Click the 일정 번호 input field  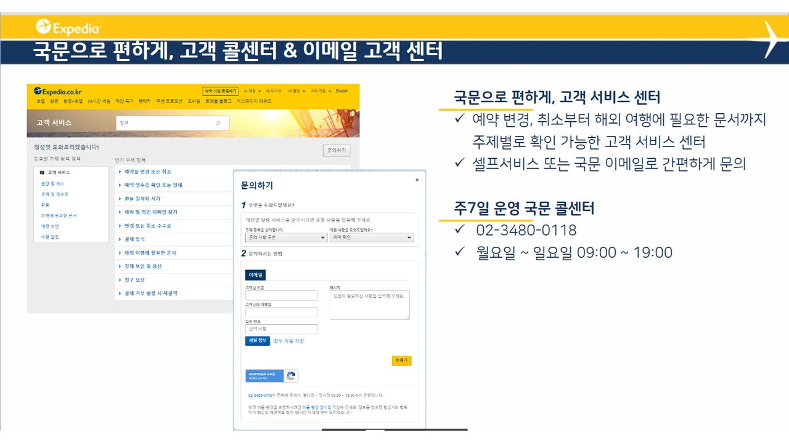281,329
